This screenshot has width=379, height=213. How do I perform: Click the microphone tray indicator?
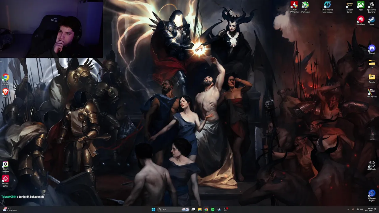pyautogui.click(x=353, y=209)
